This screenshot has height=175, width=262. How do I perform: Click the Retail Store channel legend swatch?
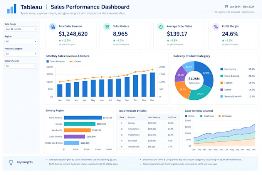click(x=201, y=116)
